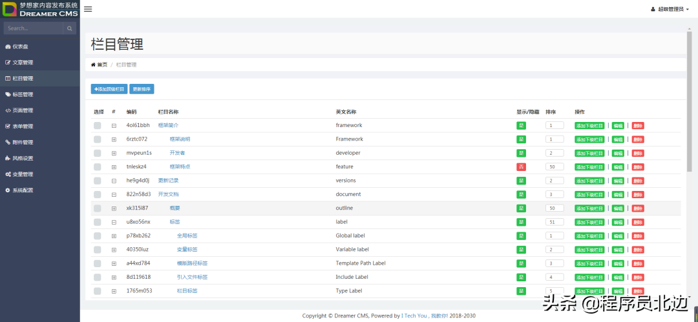Open the 开发文档 column link

pos(168,194)
